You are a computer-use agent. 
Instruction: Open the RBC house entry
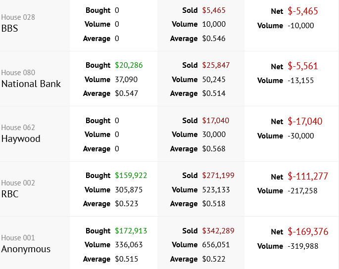click(x=10, y=194)
